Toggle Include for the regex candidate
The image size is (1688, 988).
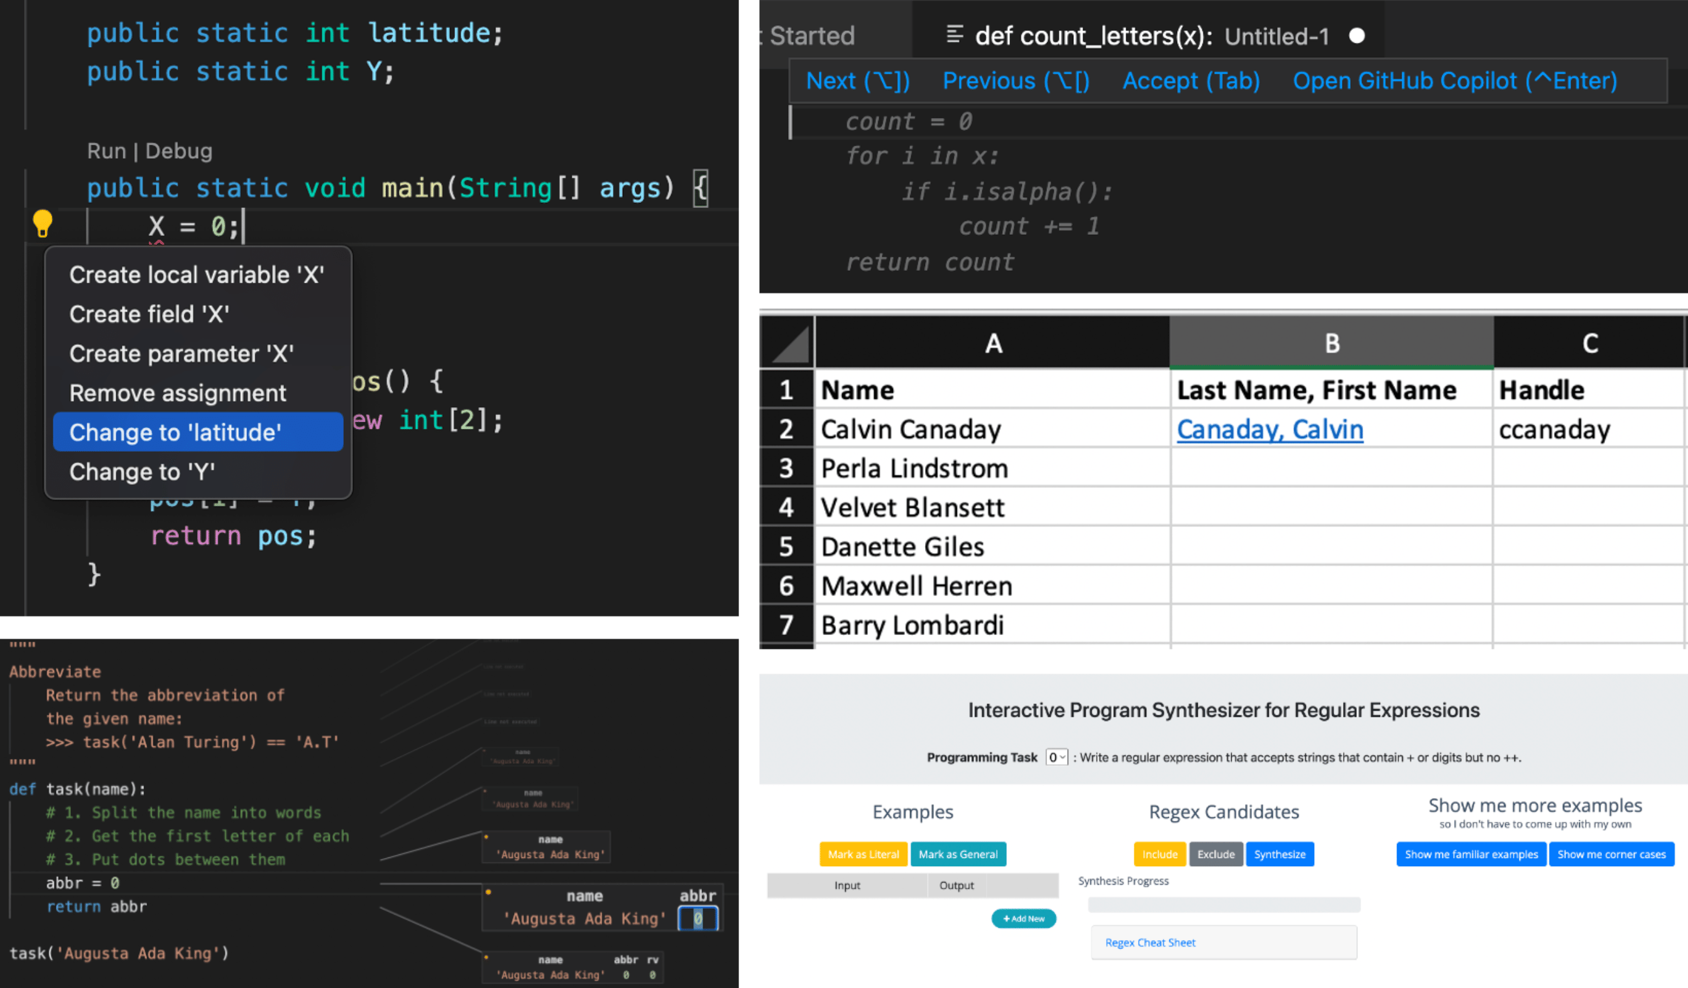click(x=1159, y=854)
